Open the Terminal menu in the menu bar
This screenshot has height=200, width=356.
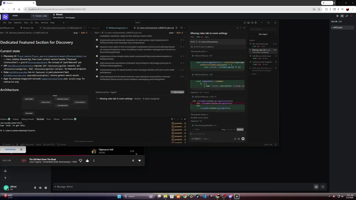point(44,22)
